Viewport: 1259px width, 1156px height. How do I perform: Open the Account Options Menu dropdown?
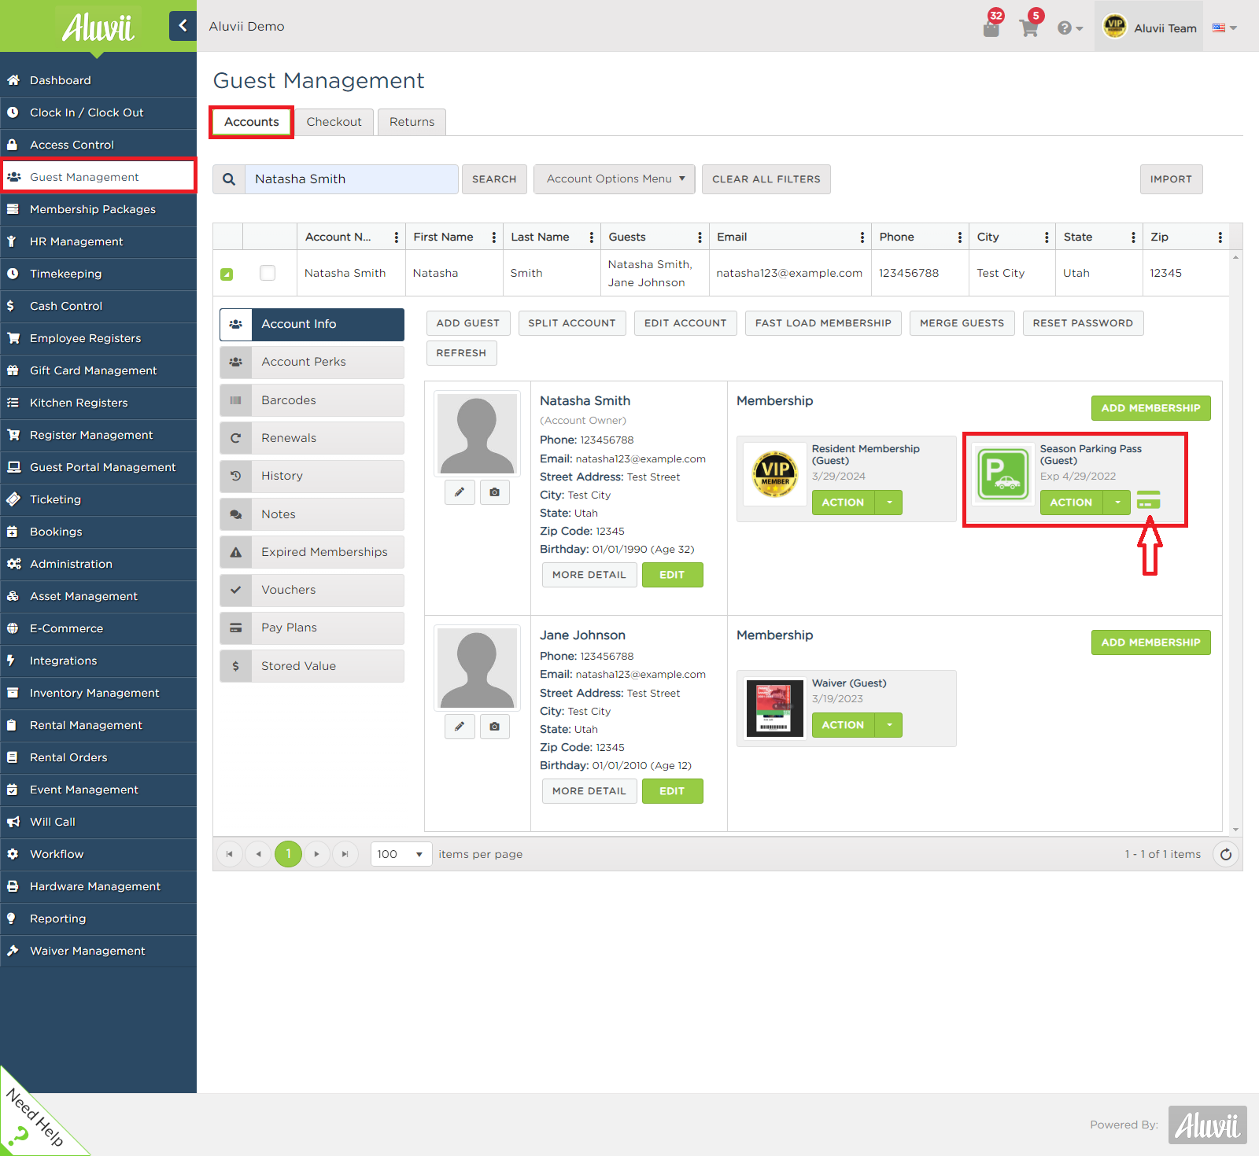pos(615,179)
